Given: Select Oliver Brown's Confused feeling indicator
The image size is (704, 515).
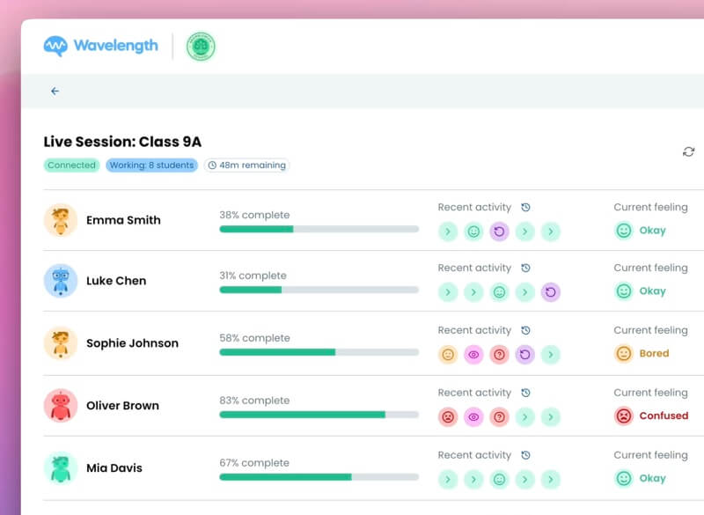Looking at the screenshot, I should point(652,416).
